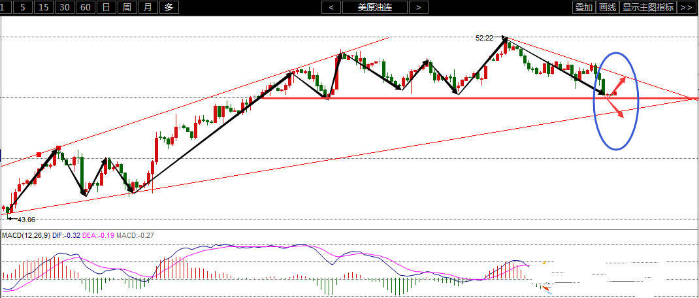The width and height of the screenshot is (699, 298).
Task: Go to previous instrument with < arrow
Action: (331, 7)
